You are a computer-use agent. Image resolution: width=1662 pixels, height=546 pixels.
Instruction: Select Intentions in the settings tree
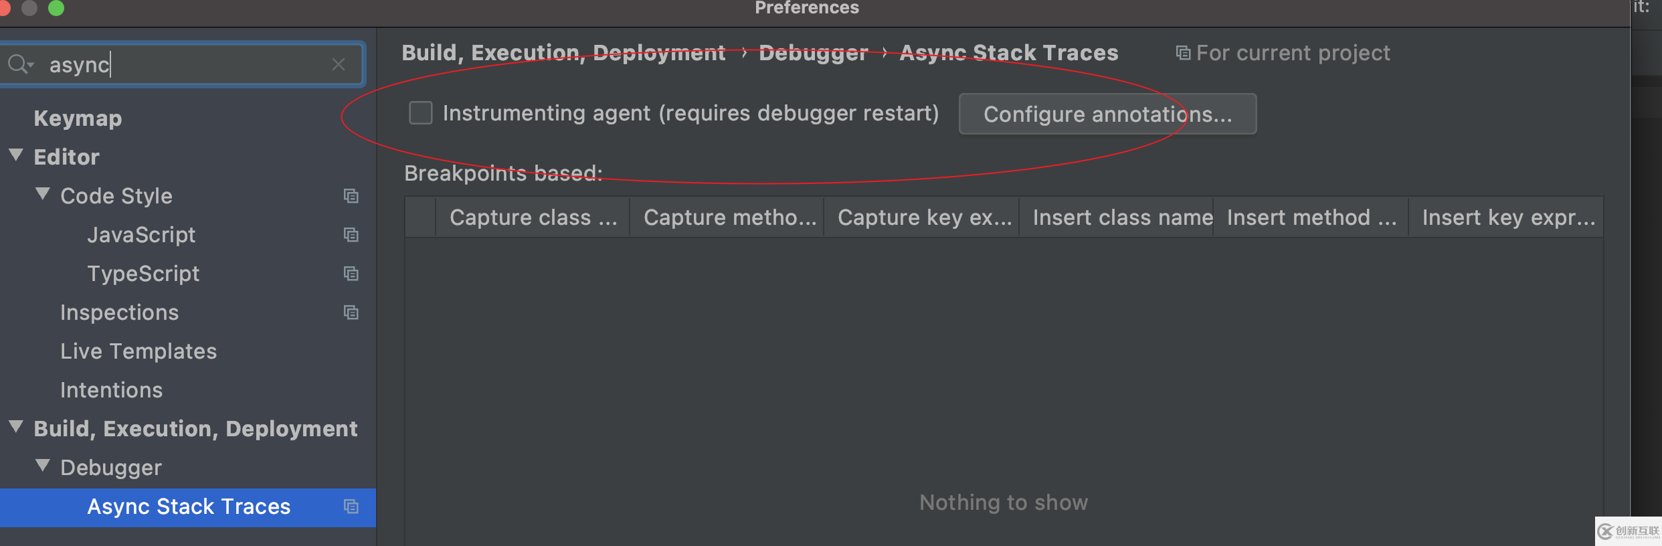111,390
